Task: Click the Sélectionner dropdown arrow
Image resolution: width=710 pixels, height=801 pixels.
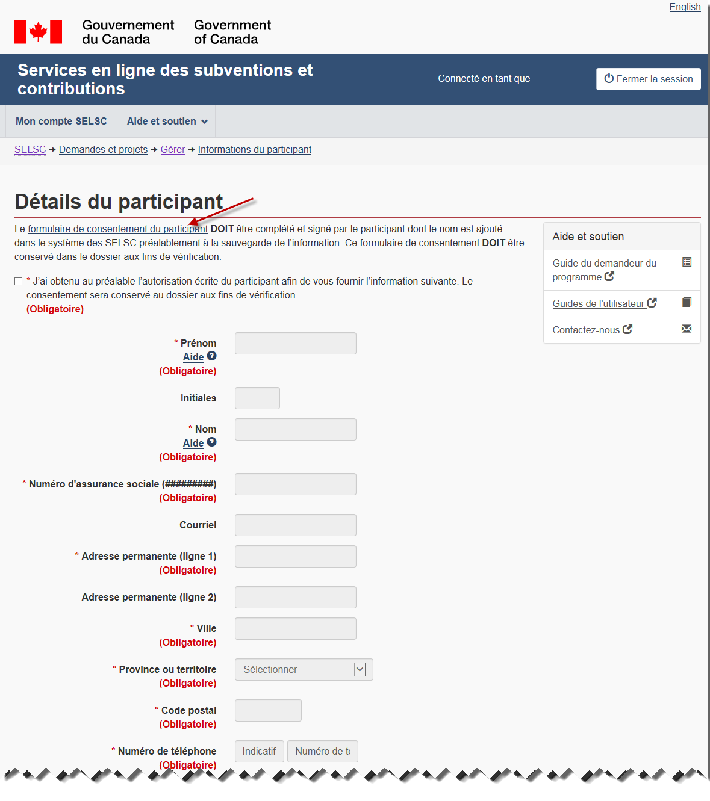Action: 360,670
